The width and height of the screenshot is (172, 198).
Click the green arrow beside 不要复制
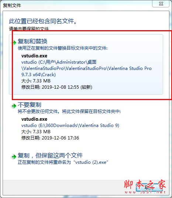pyautogui.click(x=14, y=106)
